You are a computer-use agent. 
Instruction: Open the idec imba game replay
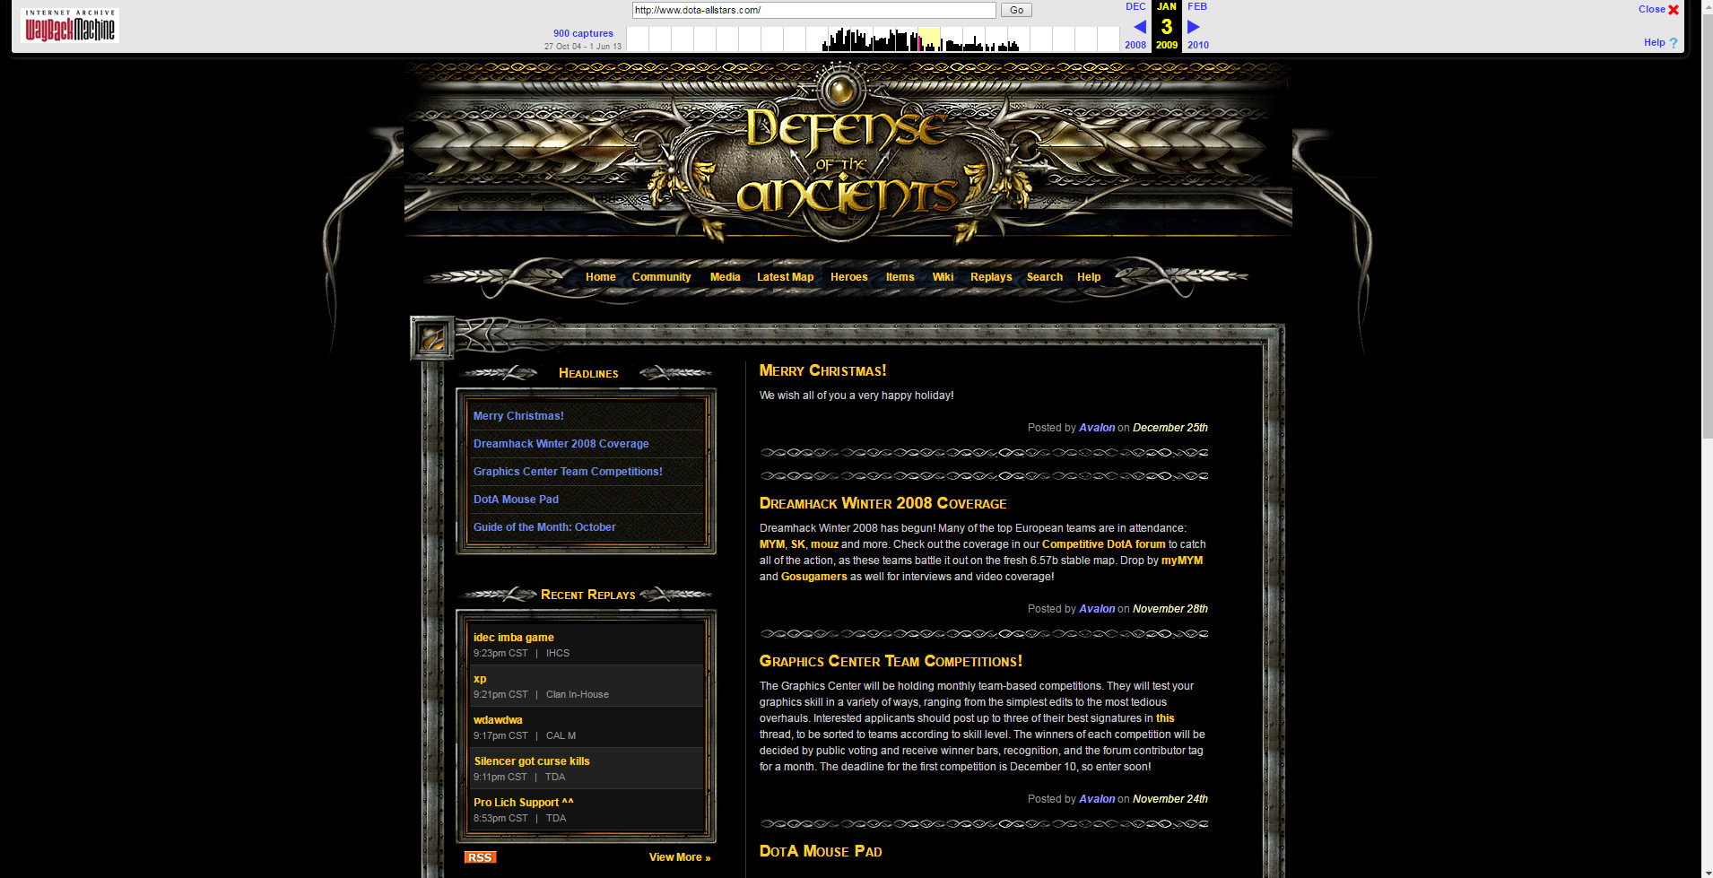[x=514, y=638]
